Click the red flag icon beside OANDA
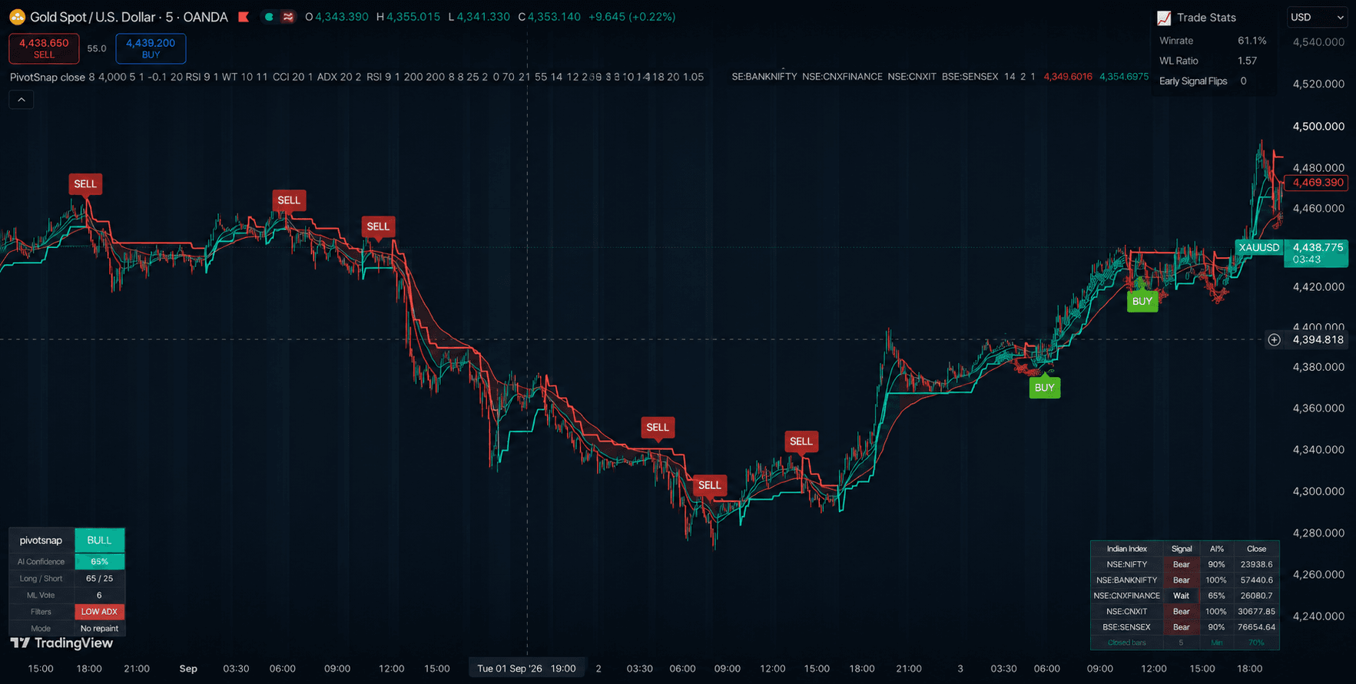1356x684 pixels. tap(244, 17)
